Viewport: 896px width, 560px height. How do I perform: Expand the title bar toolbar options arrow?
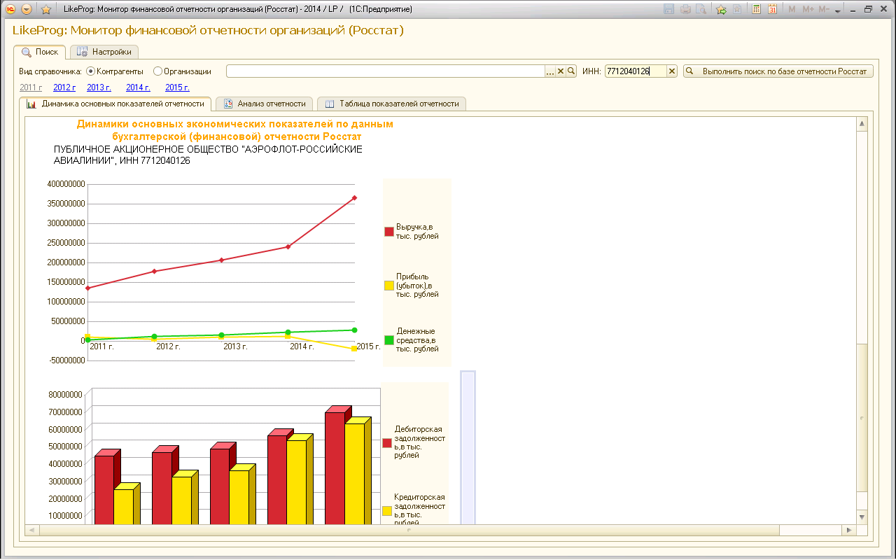[838, 10]
